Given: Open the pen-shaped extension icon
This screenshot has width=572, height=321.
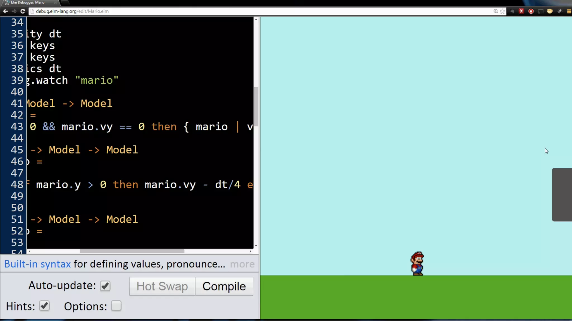Looking at the screenshot, I should [559, 11].
